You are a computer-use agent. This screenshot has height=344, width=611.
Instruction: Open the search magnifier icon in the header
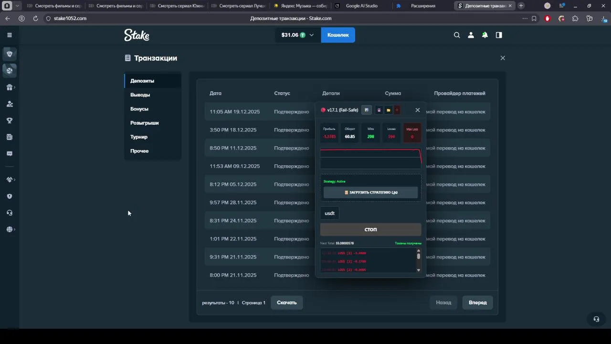457,35
